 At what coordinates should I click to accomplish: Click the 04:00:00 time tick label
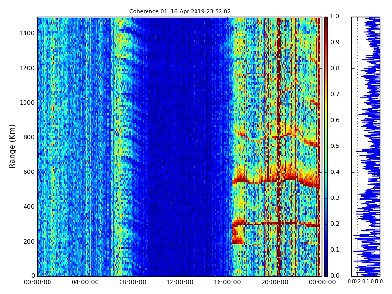click(x=85, y=282)
